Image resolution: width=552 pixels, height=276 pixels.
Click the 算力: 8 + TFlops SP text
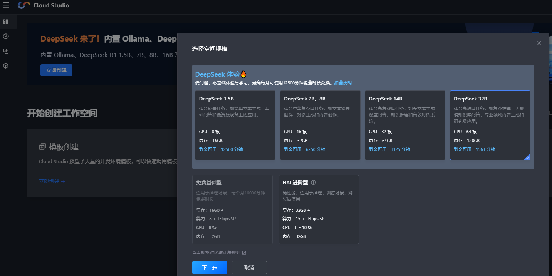216,219
